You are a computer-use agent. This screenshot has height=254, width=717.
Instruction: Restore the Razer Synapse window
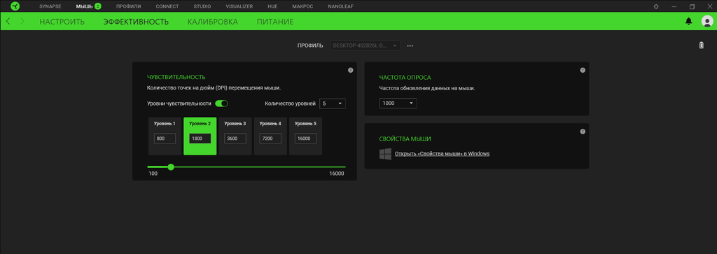[692, 6]
